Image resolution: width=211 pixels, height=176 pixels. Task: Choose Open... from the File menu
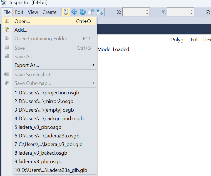tap(49, 21)
